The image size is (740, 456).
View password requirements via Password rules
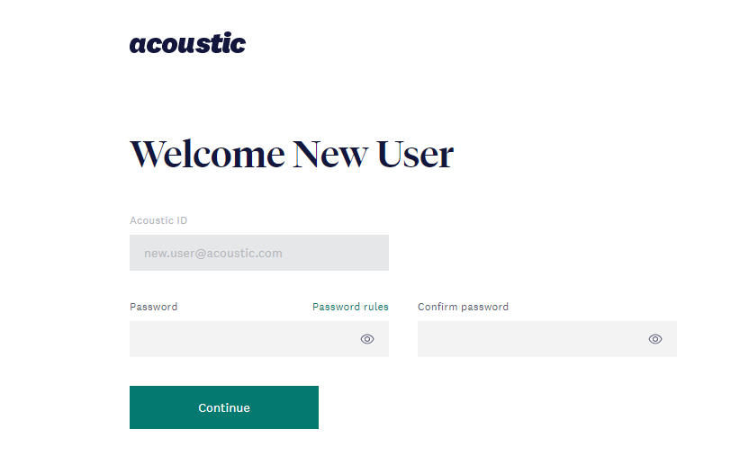point(350,307)
